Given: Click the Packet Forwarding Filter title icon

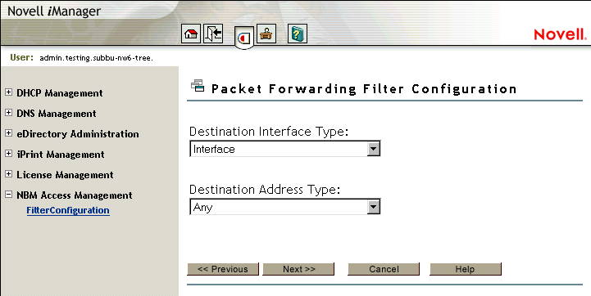Looking at the screenshot, I should click(x=198, y=86).
